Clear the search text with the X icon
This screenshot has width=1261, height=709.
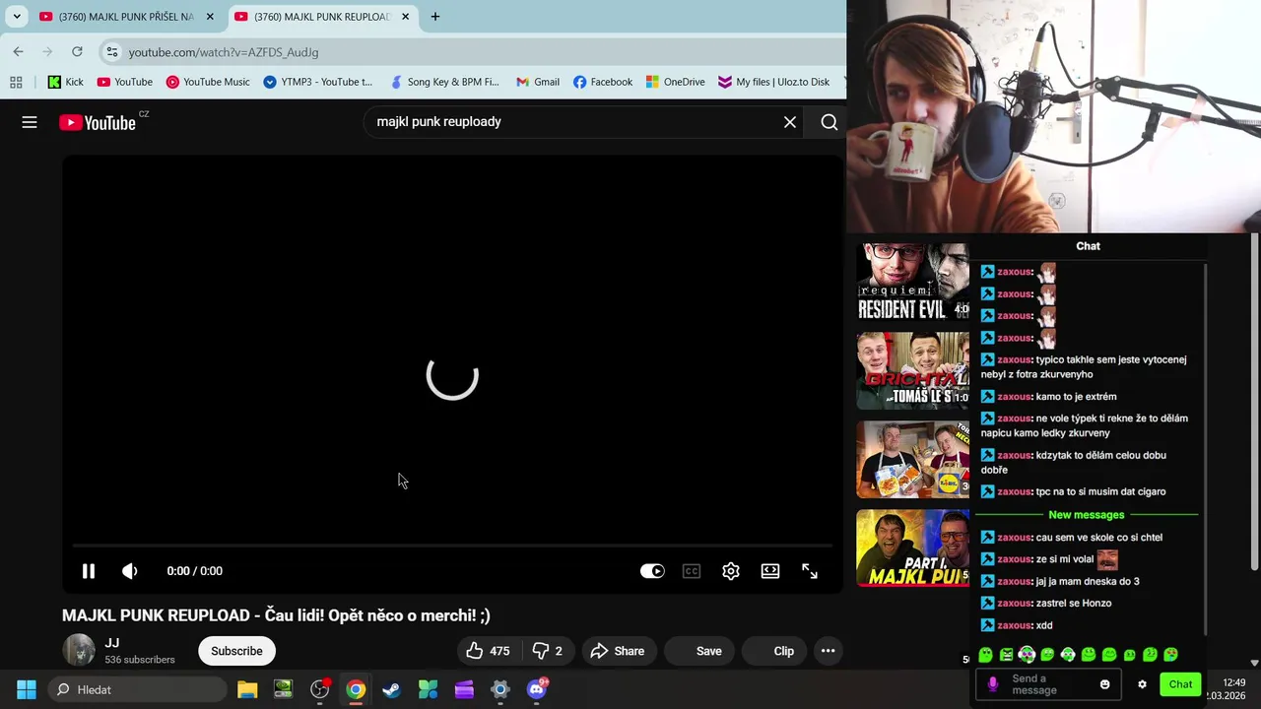(x=790, y=122)
